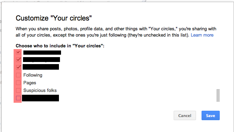Viewport: 234px width, 132px height.
Task: Uncheck the second checked checkbox from top
Action: click(18, 60)
